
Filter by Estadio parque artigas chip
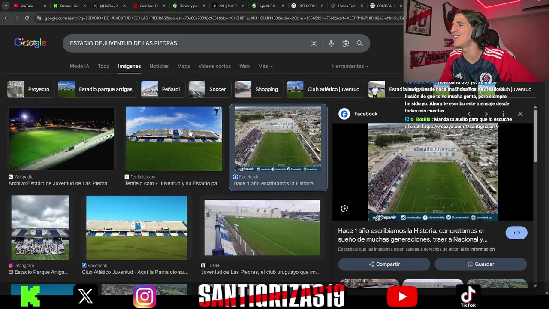[x=97, y=89]
